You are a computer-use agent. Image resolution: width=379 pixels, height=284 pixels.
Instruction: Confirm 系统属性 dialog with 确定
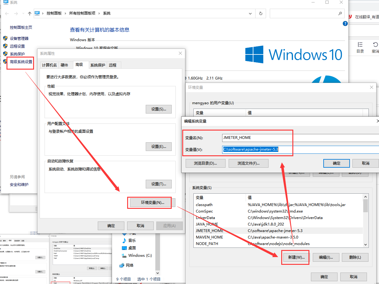(x=111, y=226)
